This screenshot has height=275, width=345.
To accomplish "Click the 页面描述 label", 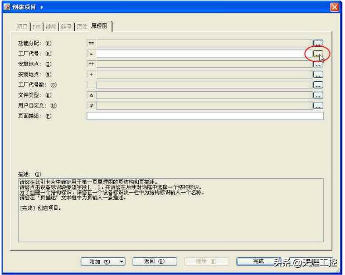I will pos(35,116).
